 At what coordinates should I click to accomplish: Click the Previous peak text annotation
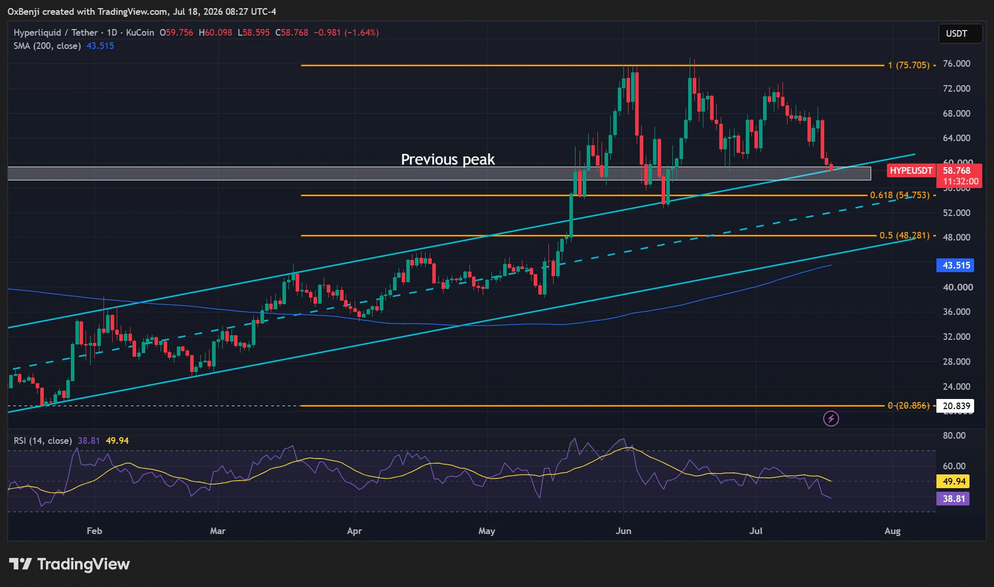(448, 159)
